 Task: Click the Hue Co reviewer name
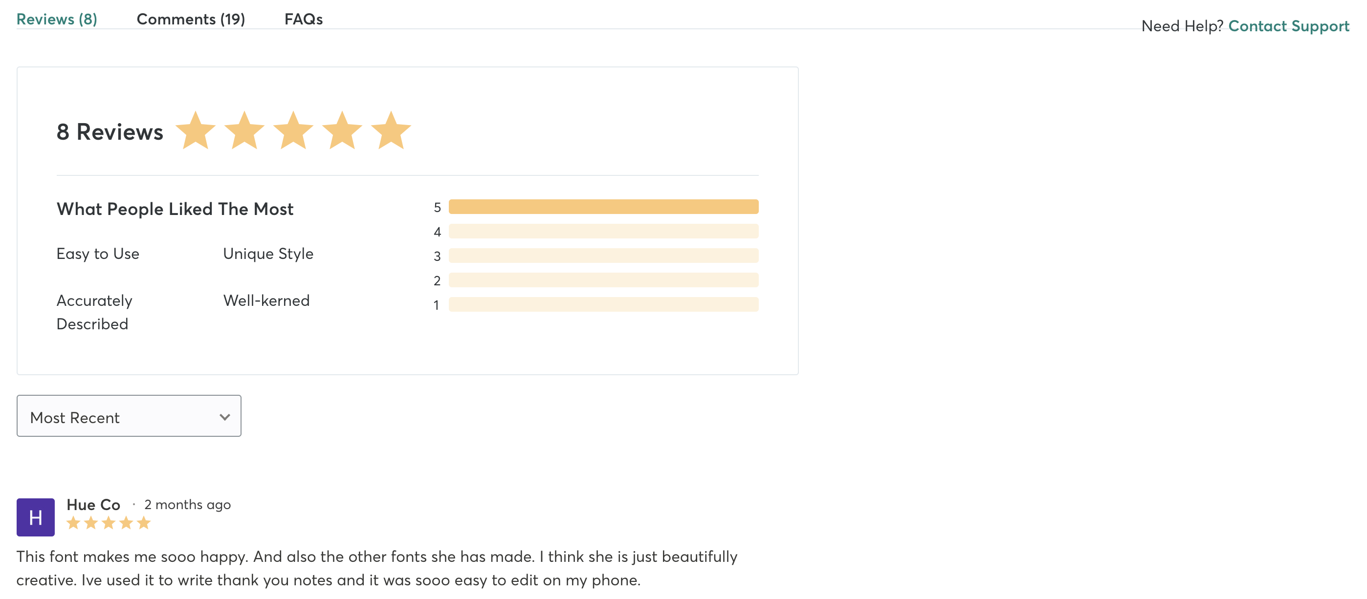pyautogui.click(x=93, y=504)
